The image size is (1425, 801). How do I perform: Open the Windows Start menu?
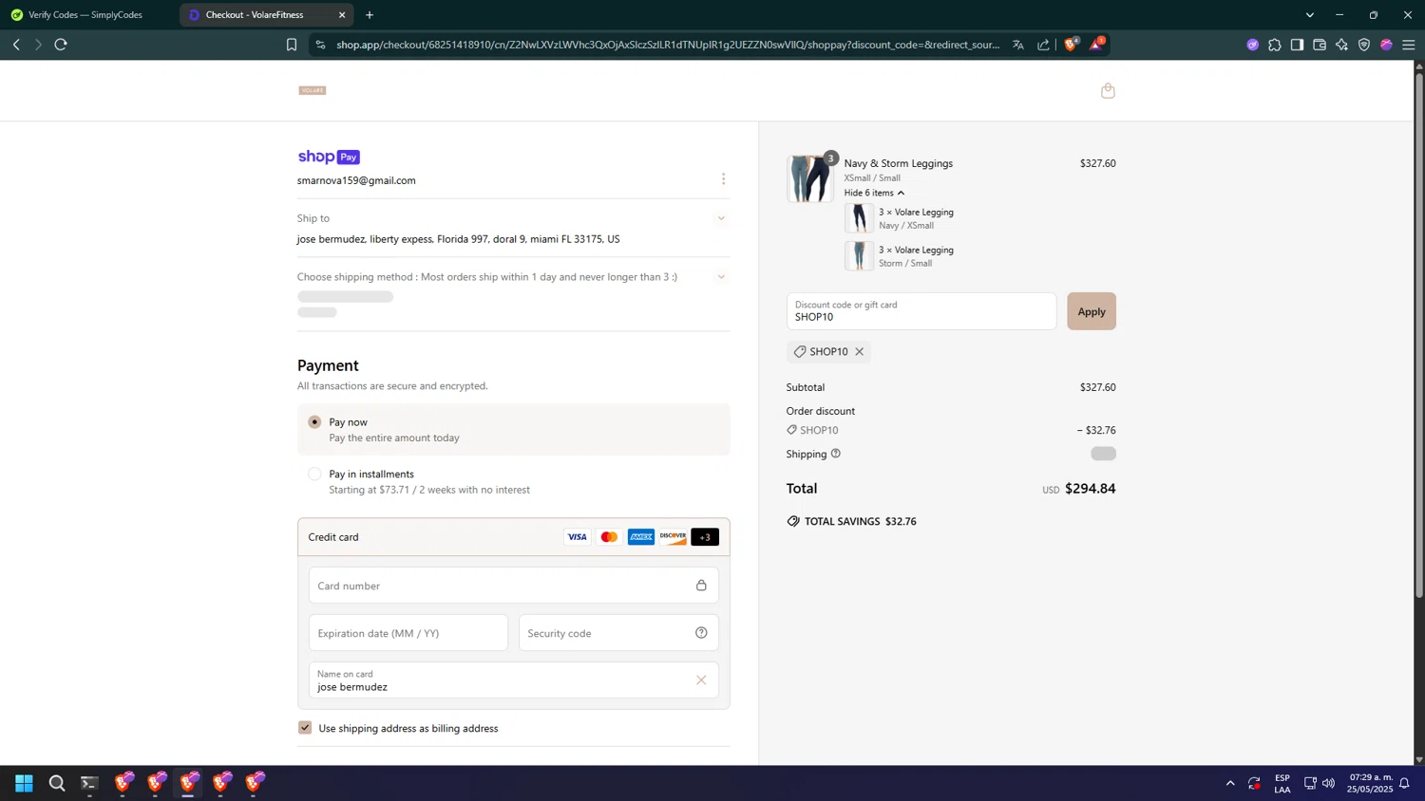click(x=25, y=783)
